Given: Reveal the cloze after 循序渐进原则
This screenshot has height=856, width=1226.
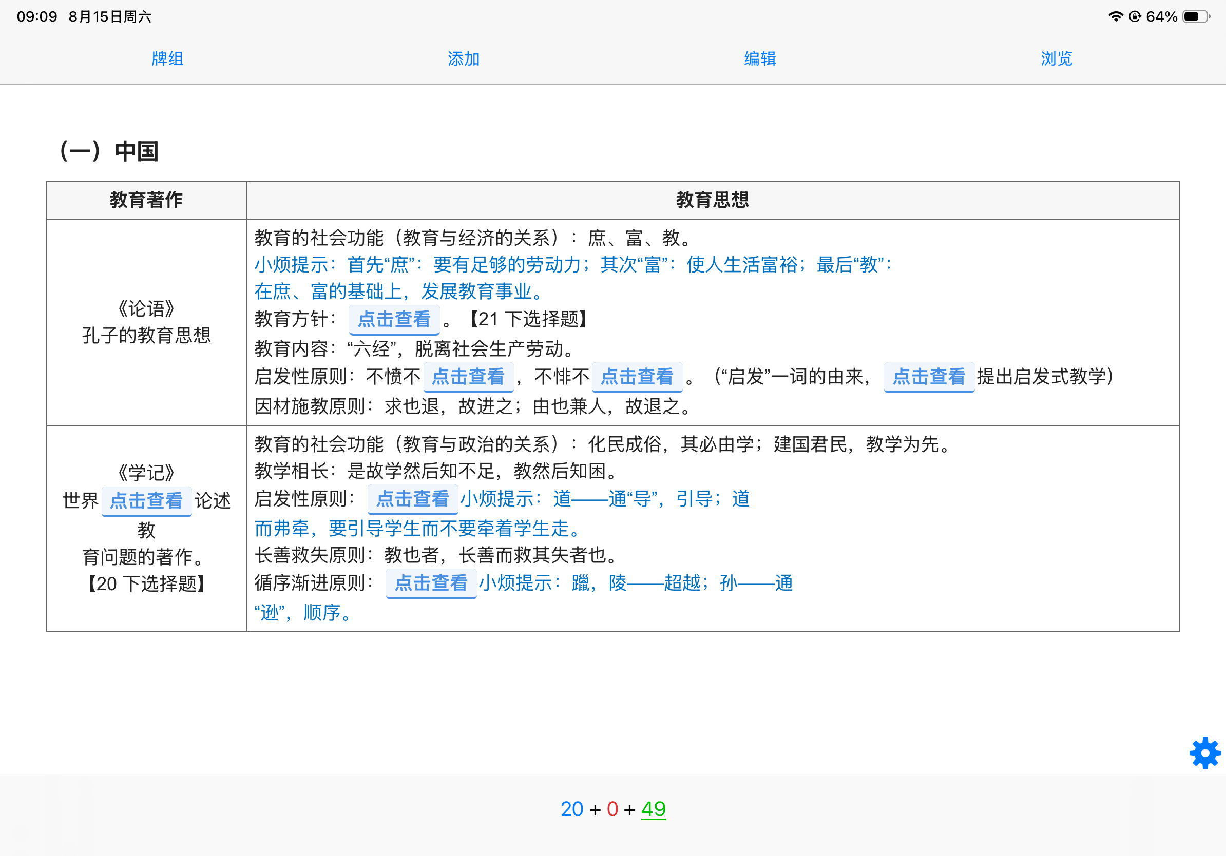Looking at the screenshot, I should click(x=431, y=583).
